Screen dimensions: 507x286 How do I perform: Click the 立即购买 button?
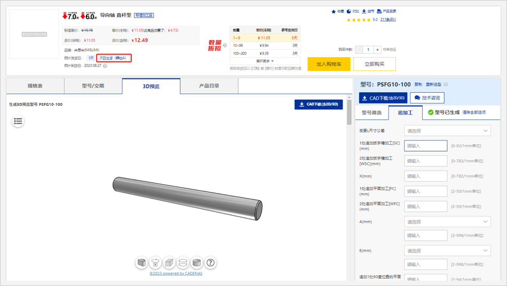[374, 64]
